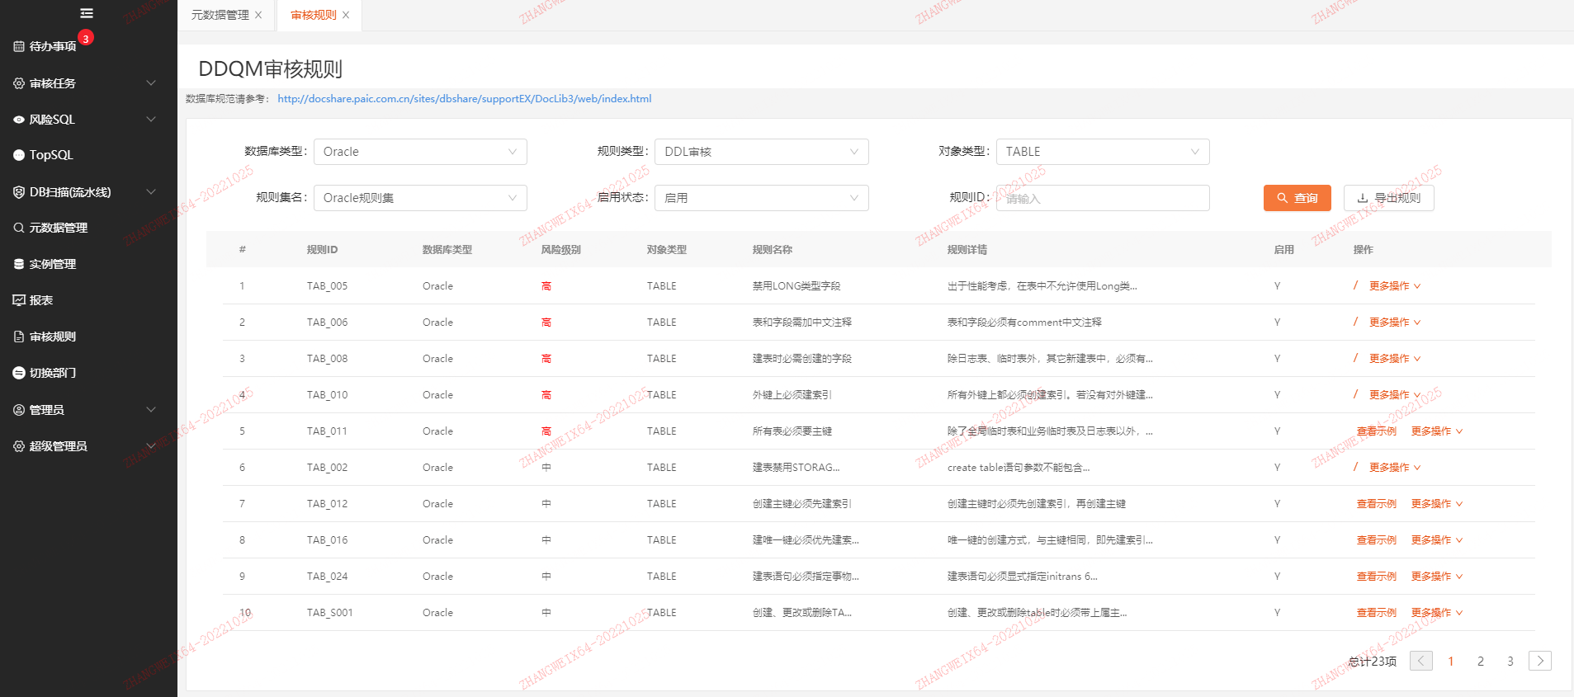This screenshot has height=697, width=1574.
Task: Click the 规则详情 column header
Action: point(967,250)
